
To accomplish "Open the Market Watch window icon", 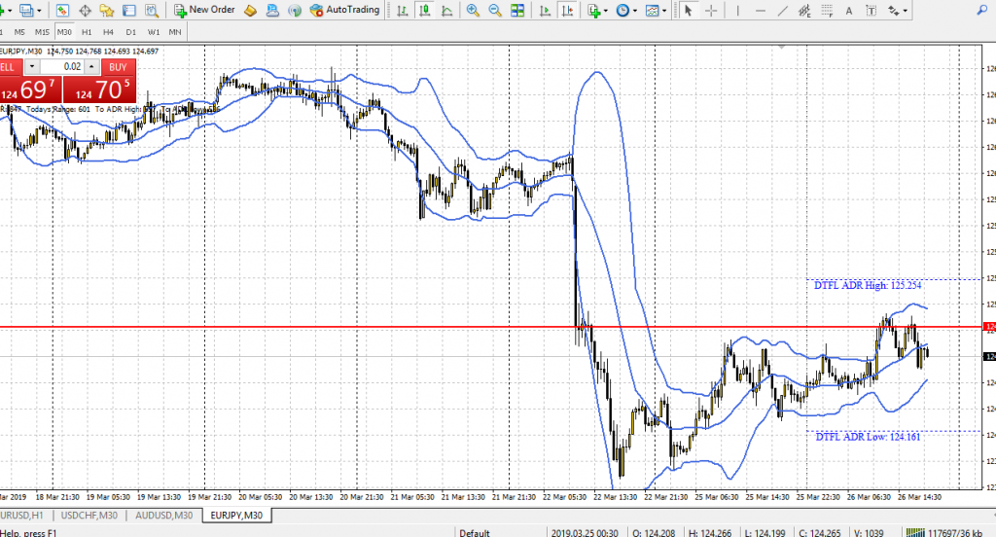I will point(62,10).
